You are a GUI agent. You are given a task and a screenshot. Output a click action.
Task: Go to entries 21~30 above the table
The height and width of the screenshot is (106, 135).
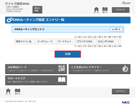pos(97,37)
